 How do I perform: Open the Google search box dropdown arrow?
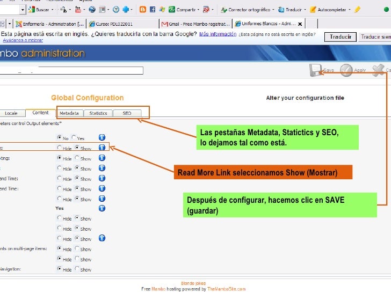[23, 10]
